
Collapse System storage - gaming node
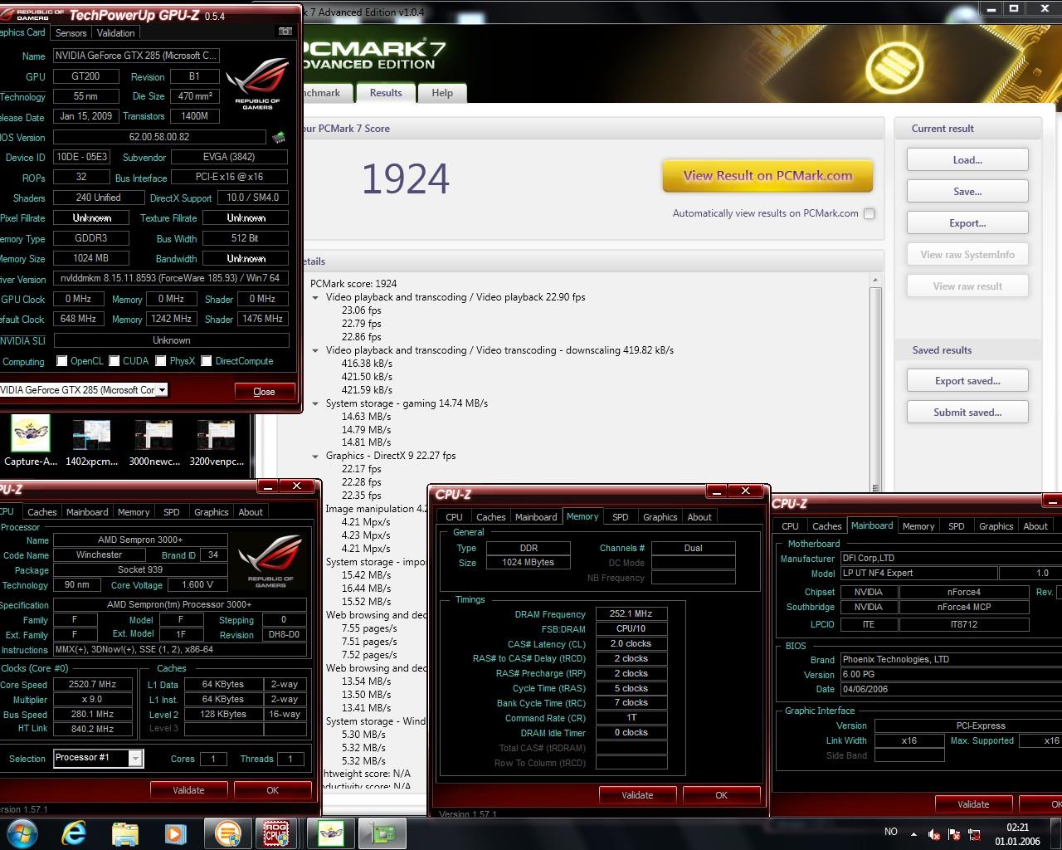coord(315,403)
